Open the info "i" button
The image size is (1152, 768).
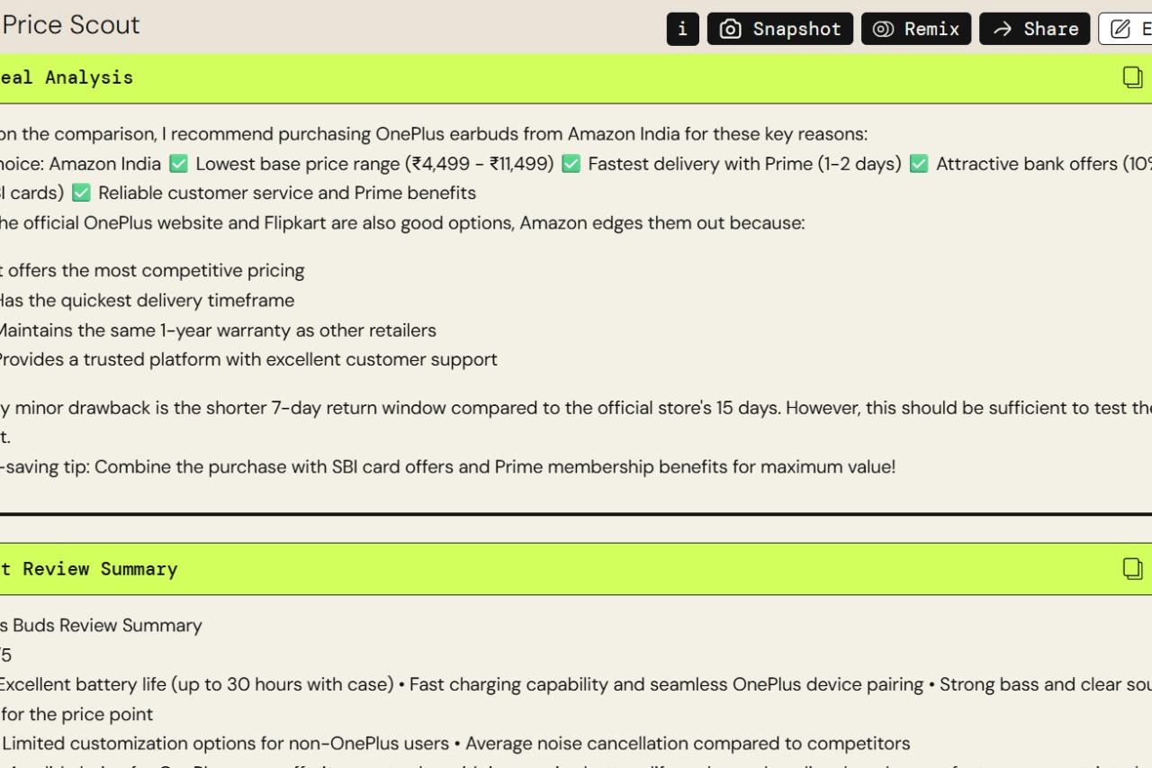pyautogui.click(x=682, y=29)
